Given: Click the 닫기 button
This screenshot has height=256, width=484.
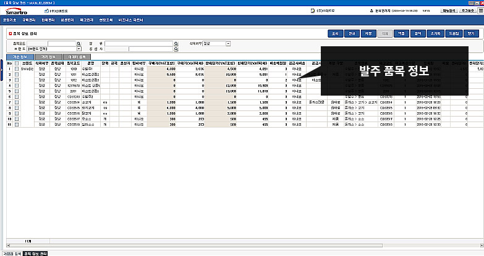Looking at the screenshot, I should tap(471, 33).
